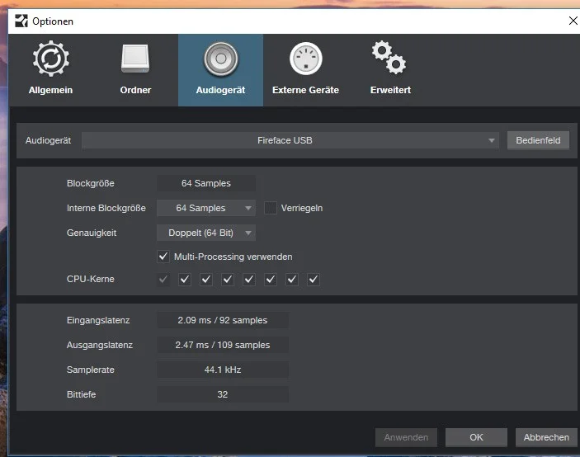Switch to the Ordner tab label
Screen dimensions: 580x457
coord(135,90)
